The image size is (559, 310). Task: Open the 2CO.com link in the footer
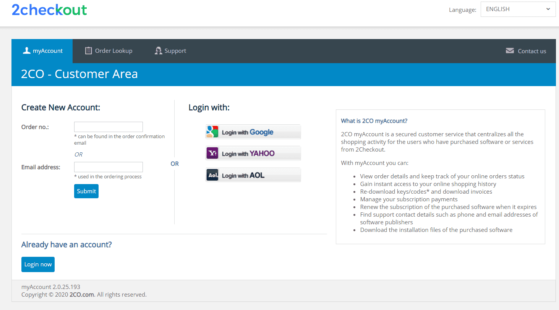(x=81, y=294)
